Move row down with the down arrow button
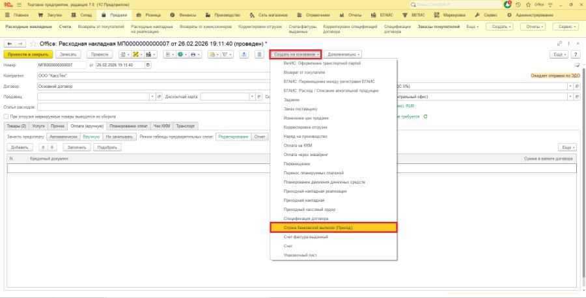Image resolution: width=586 pixels, height=298 pixels. click(x=52, y=148)
